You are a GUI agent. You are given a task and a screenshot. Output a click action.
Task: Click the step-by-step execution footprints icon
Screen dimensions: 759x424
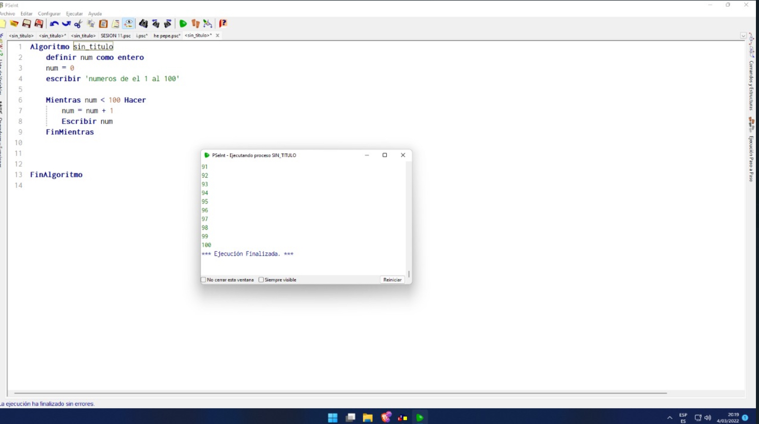point(195,23)
